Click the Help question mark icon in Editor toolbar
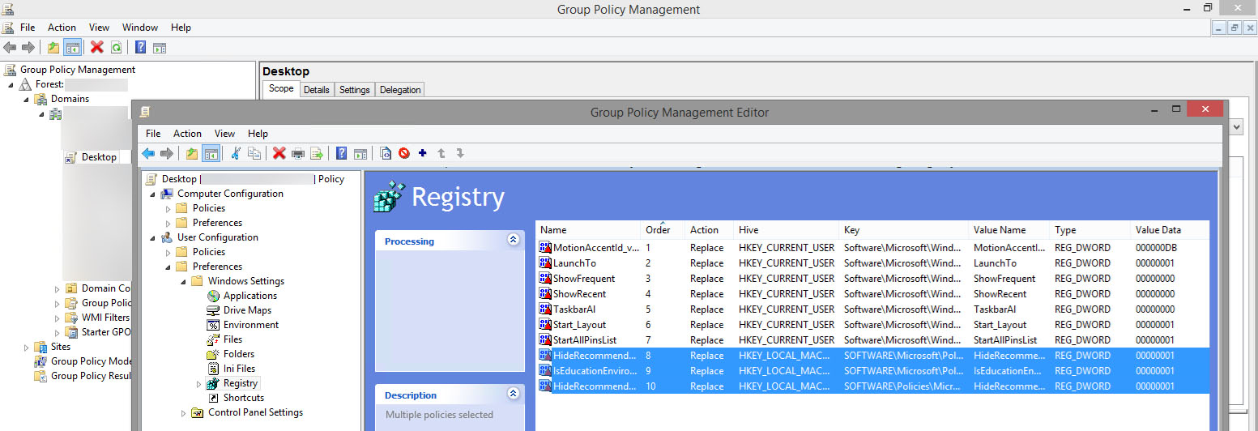 point(342,153)
